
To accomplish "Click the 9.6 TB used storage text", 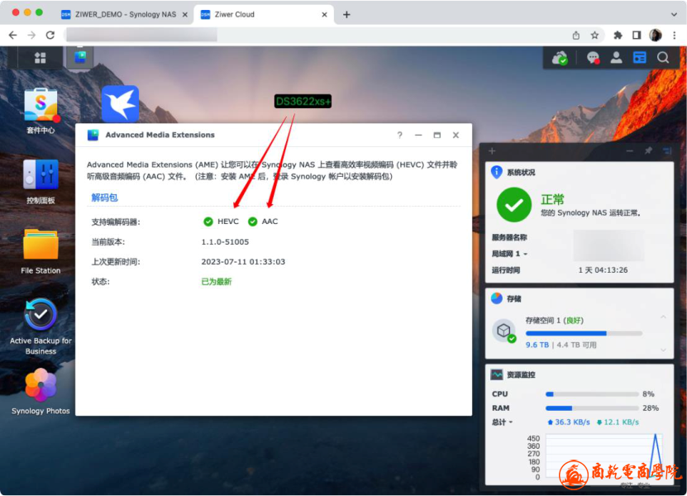I will pyautogui.click(x=537, y=345).
